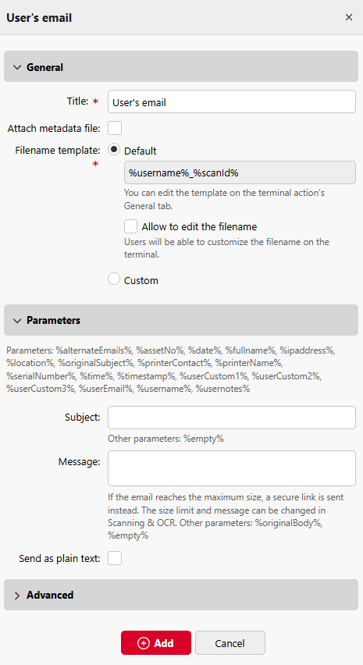Click the General section header

(181, 66)
